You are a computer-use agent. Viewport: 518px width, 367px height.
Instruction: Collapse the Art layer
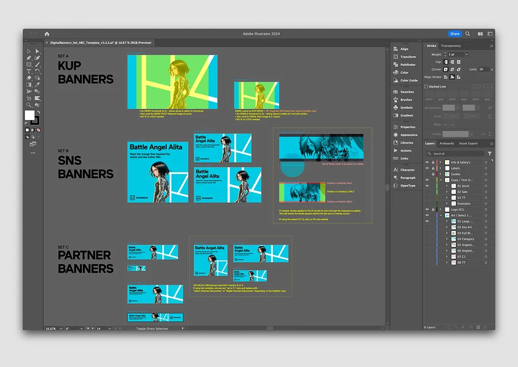pos(441,215)
